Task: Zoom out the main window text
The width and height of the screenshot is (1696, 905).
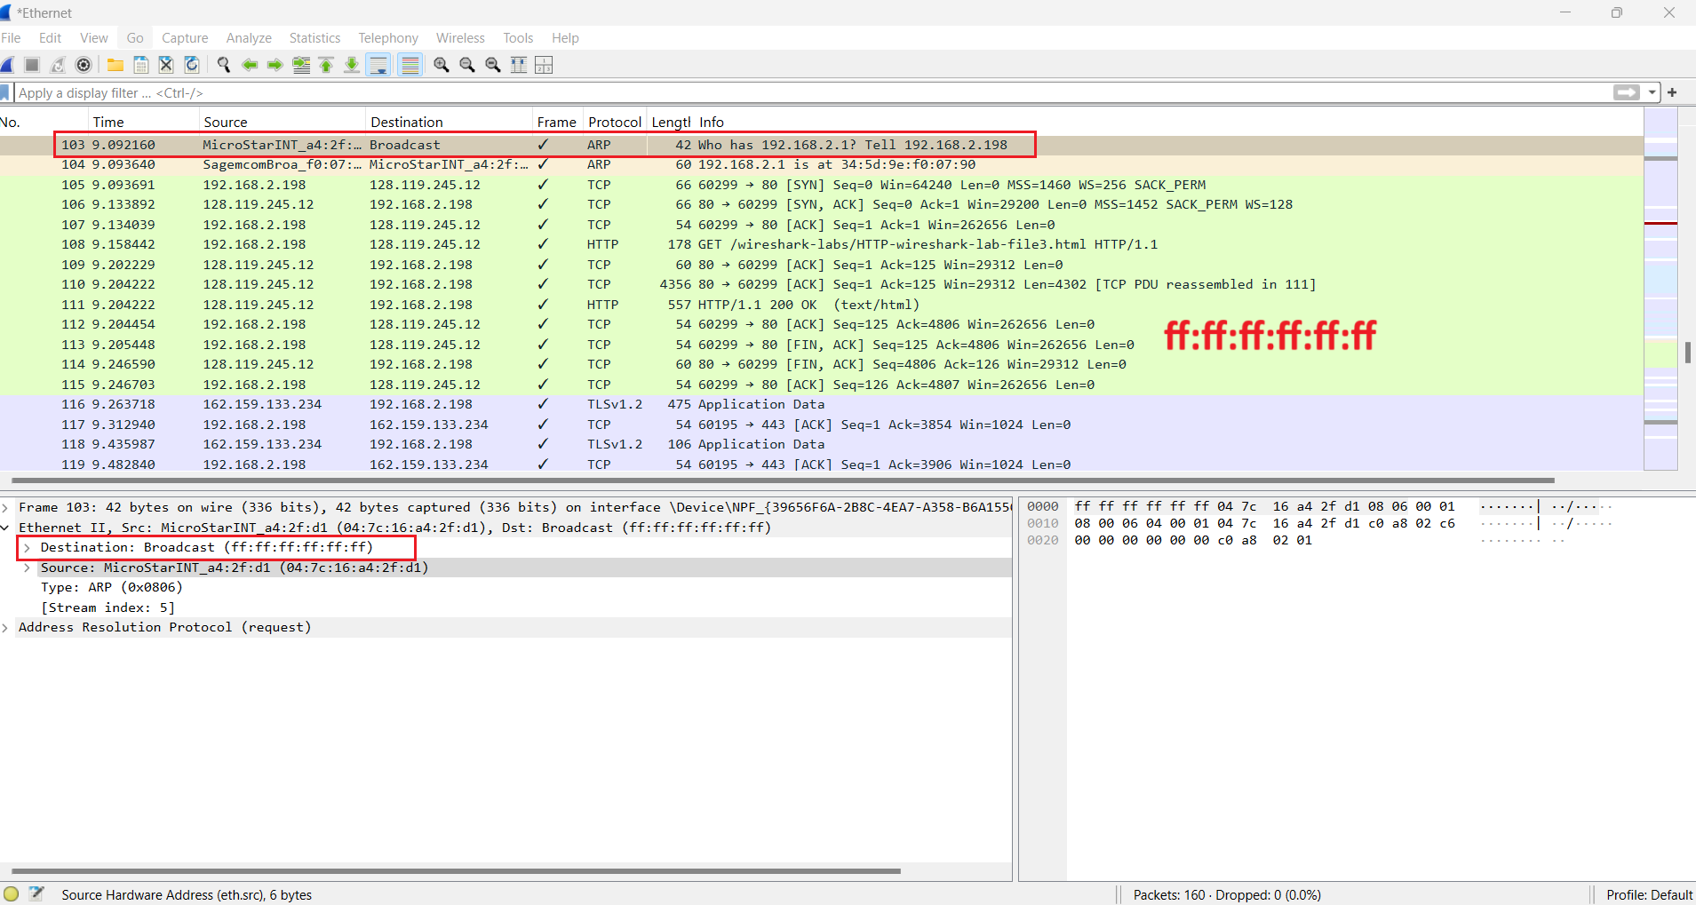Action: click(467, 65)
